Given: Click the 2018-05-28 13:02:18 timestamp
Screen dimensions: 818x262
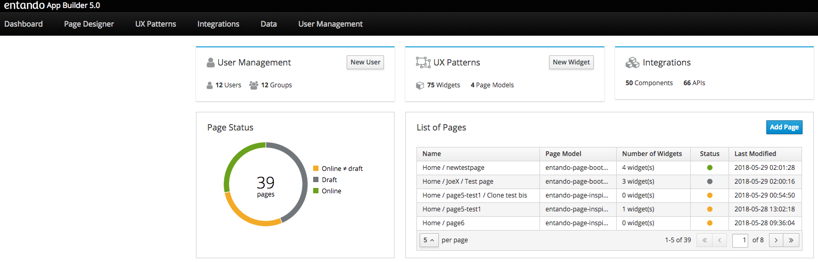Looking at the screenshot, I should click(x=764, y=209).
